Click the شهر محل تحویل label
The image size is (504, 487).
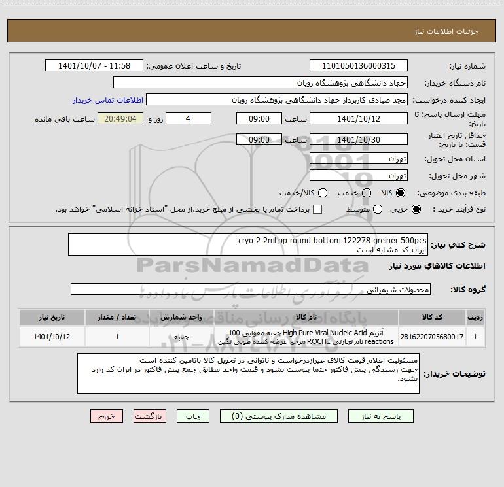pos(457,176)
